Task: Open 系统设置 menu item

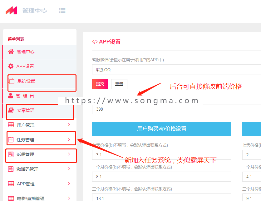Action: [x=40, y=81]
